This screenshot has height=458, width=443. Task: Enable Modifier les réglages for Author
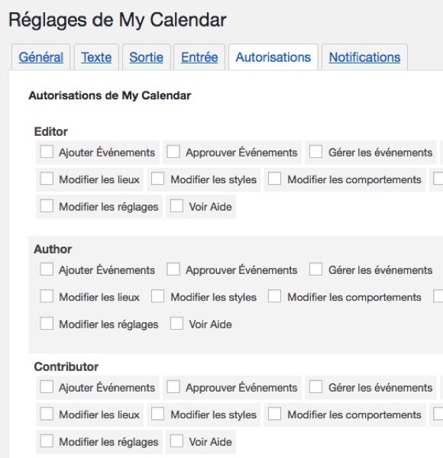[x=47, y=324]
